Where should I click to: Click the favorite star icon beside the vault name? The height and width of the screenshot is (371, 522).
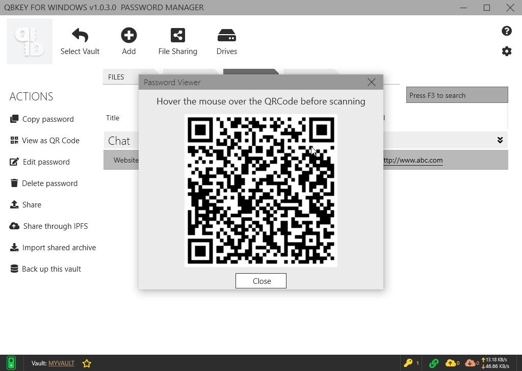click(87, 363)
